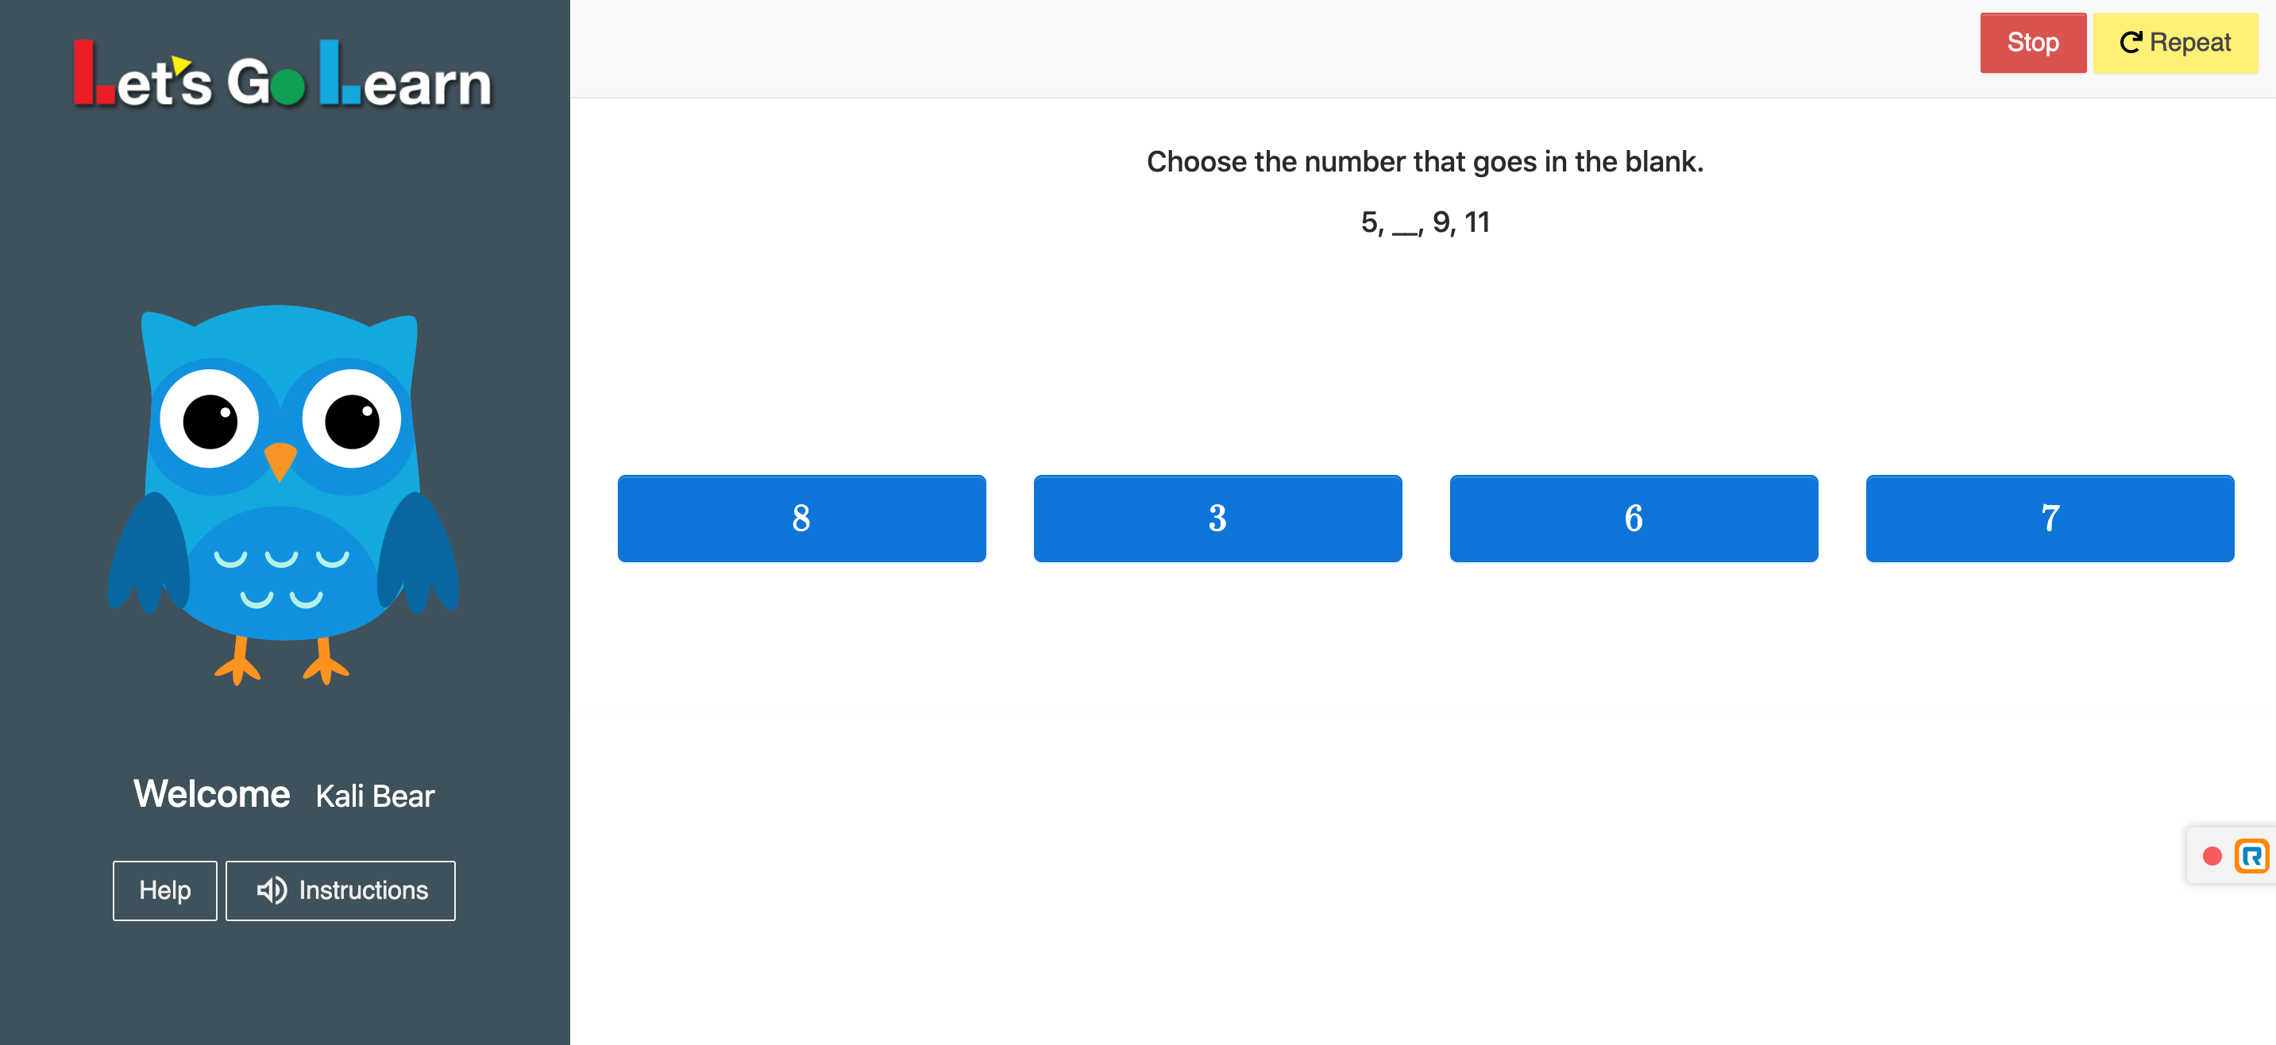
Task: Select answer choice 6
Action: [1633, 519]
